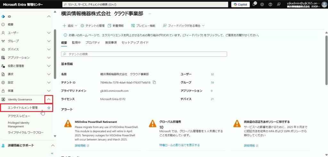Viewport: 328px width, 157px height.
Task: Open the help question mark icon
Action: point(270,4)
